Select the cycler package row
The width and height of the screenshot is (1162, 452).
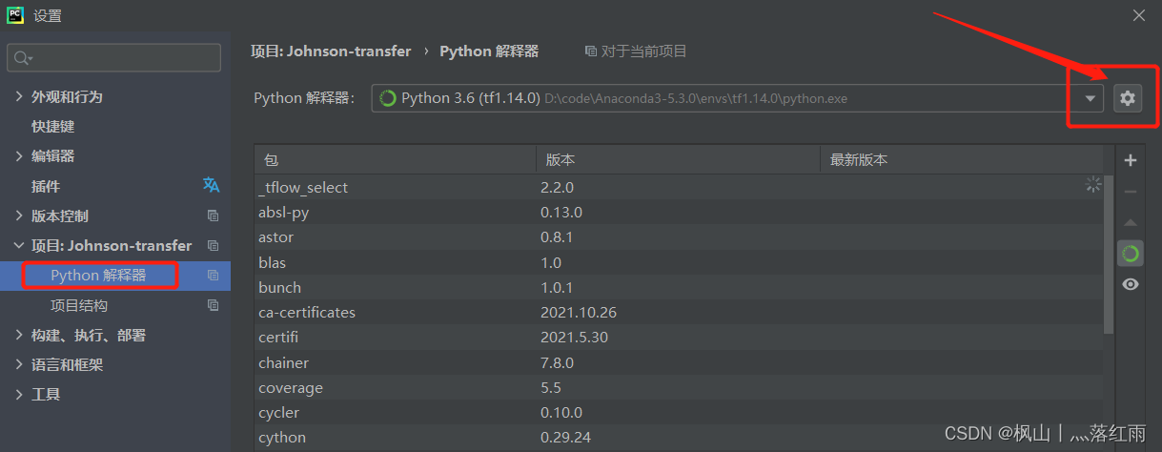point(679,413)
